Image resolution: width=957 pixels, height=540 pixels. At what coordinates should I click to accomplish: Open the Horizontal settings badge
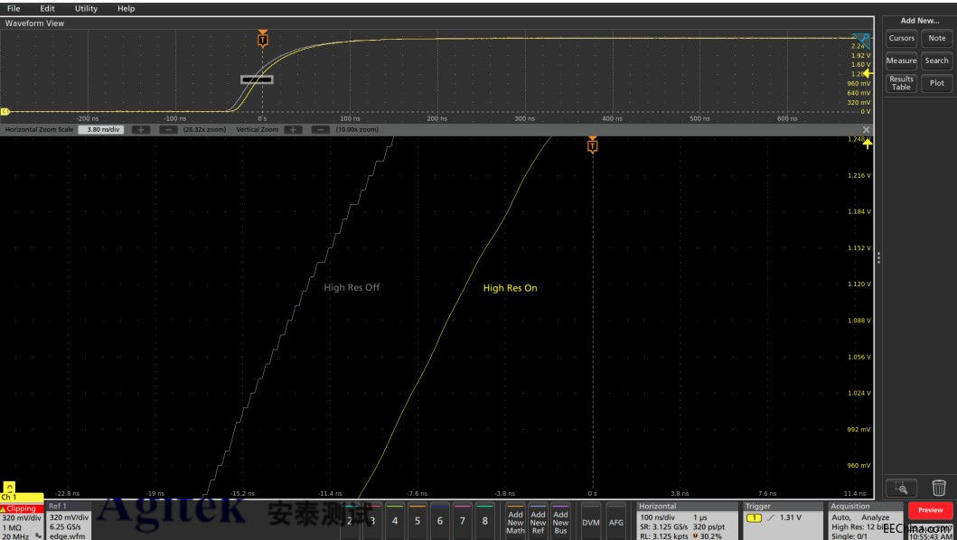(687, 520)
